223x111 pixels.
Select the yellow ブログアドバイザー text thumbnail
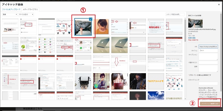point(156,81)
